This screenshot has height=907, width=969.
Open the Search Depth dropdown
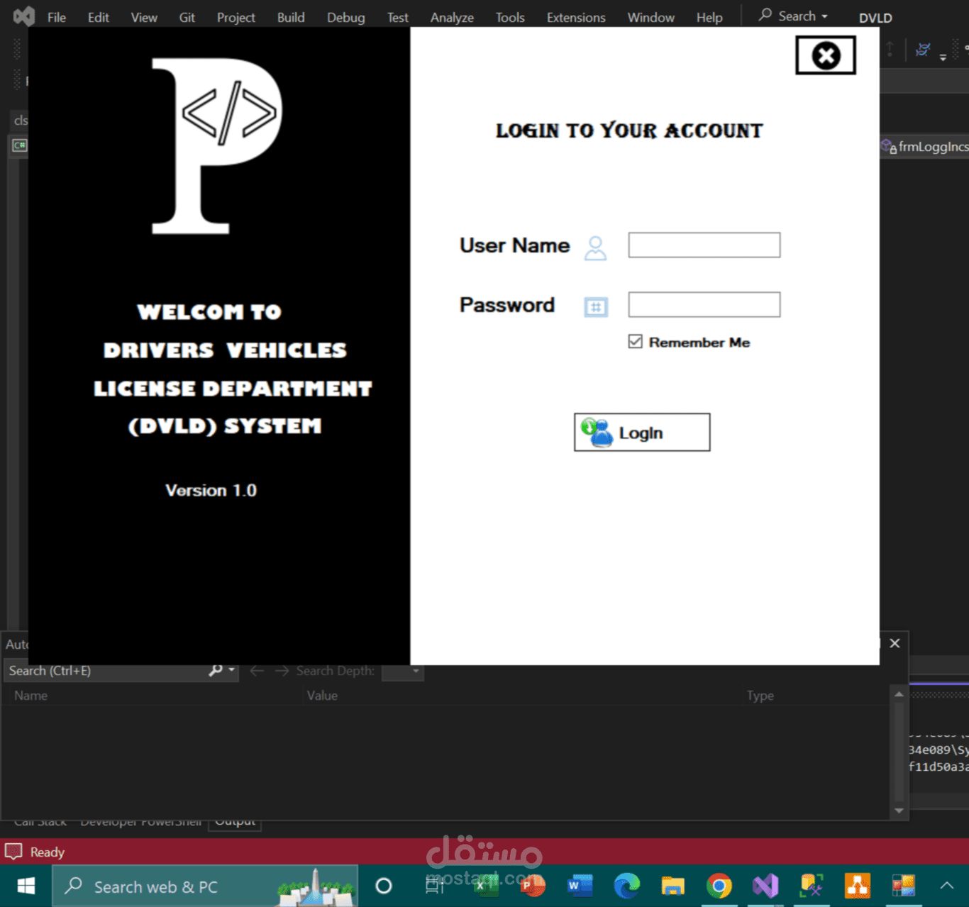(402, 671)
